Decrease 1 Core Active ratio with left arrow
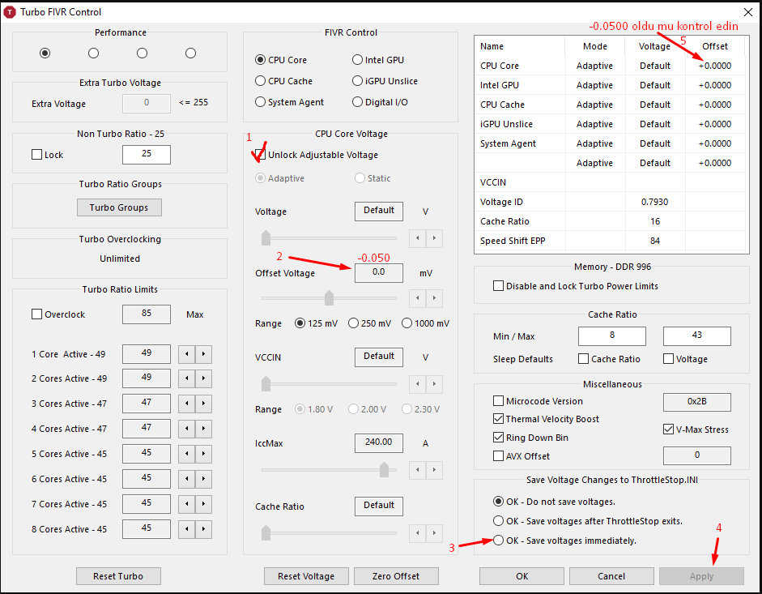762x594 pixels. [186, 353]
